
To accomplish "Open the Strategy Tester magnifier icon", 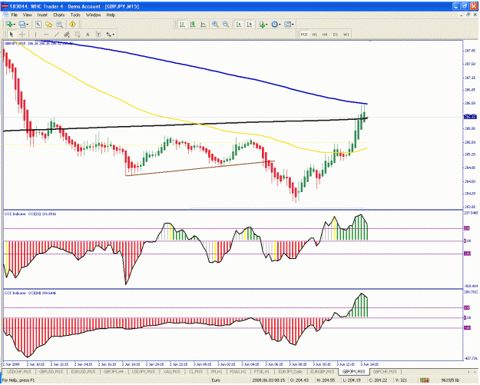I will 59,25.
